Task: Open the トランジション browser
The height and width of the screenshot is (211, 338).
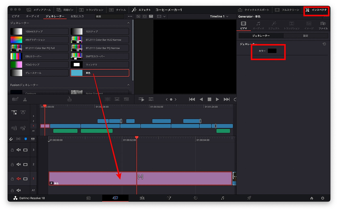Action: click(91, 10)
